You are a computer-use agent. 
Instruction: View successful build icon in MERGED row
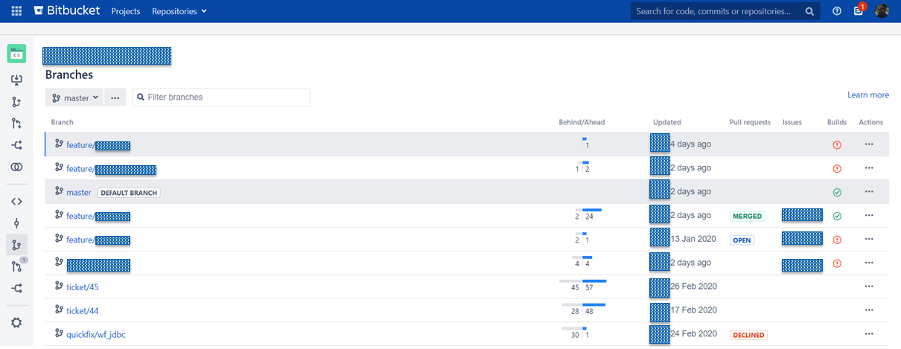(x=837, y=216)
